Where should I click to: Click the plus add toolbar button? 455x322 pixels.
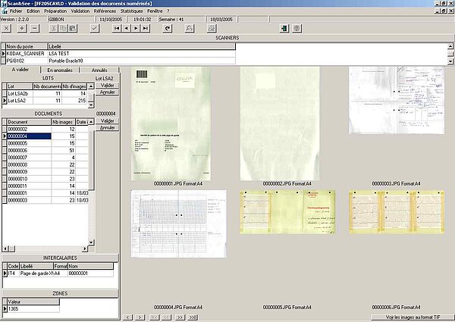[21, 28]
